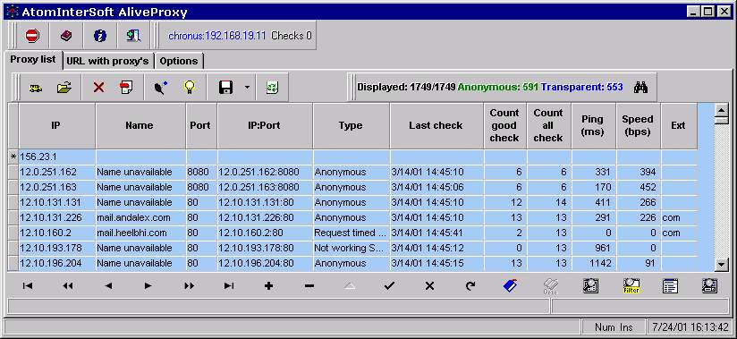Click the next page double-right arrow

[x=189, y=286]
